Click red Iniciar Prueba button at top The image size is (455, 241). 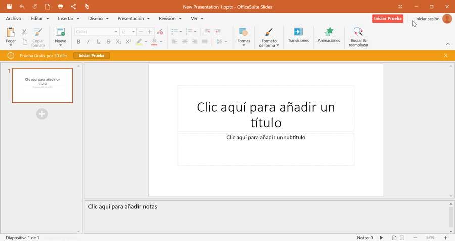pos(388,18)
